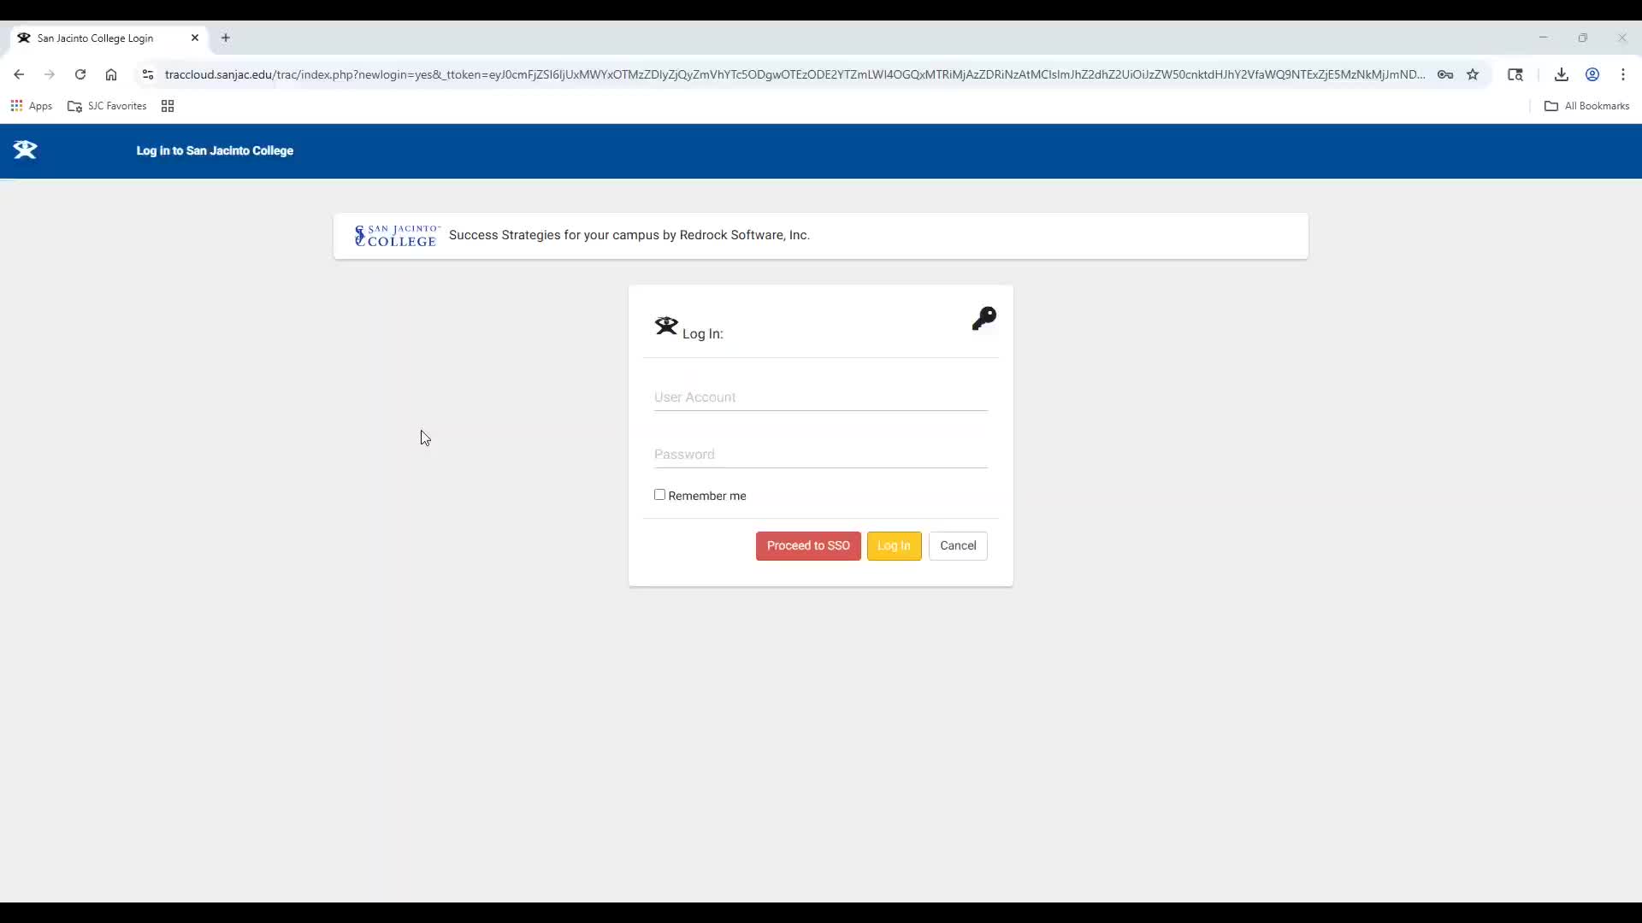The height and width of the screenshot is (923, 1642).
Task: Click the key icon in the login box
Action: [983, 319]
